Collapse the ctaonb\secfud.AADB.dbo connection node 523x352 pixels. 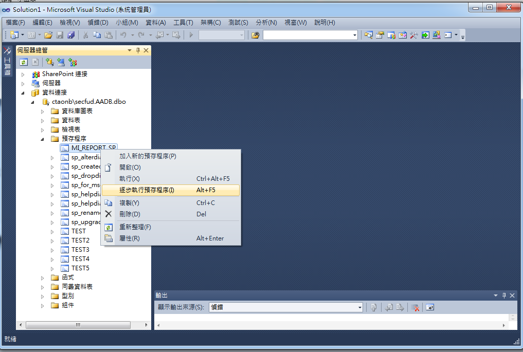[33, 101]
